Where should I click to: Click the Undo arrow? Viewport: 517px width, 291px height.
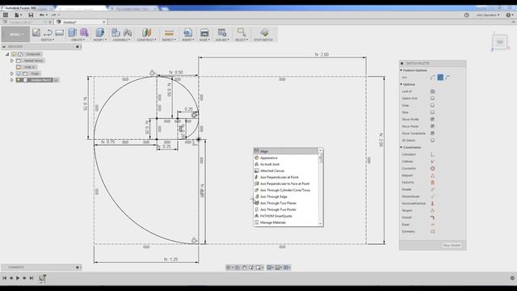[42, 15]
